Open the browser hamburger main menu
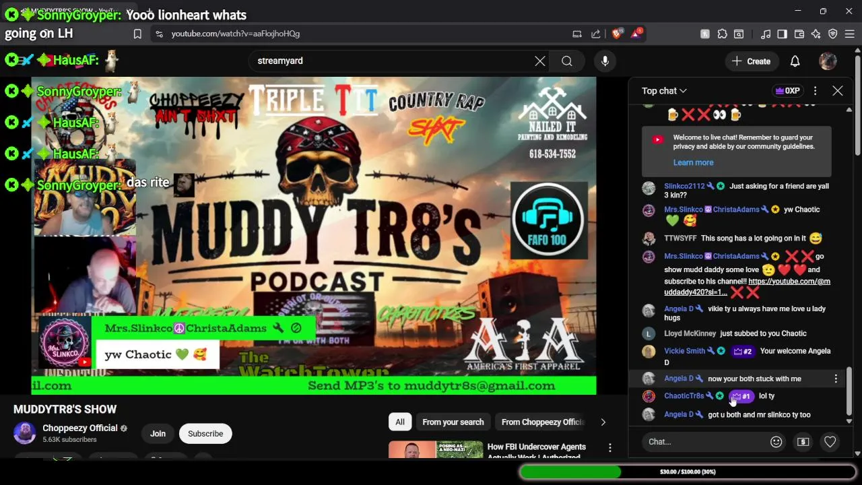862x485 pixels. click(850, 34)
